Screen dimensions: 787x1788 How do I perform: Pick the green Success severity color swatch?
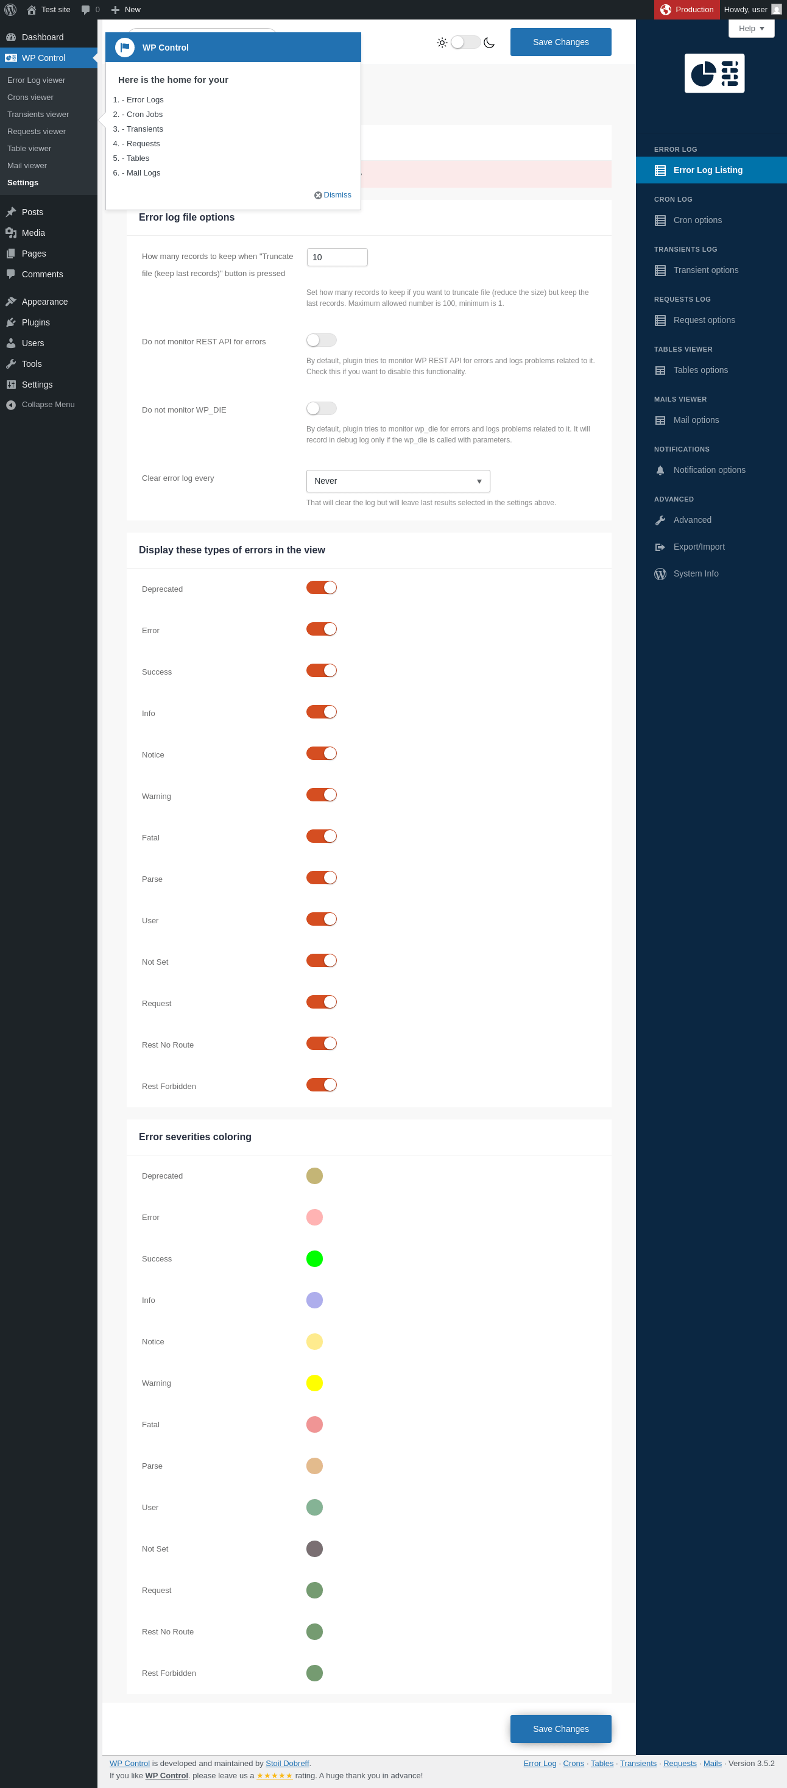coord(314,1258)
